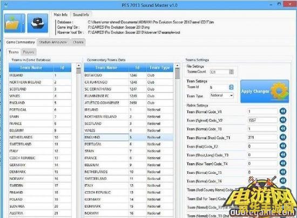This screenshot has width=297, height=218.
Task: Adjust the Teams Count stepper
Action: [231, 72]
